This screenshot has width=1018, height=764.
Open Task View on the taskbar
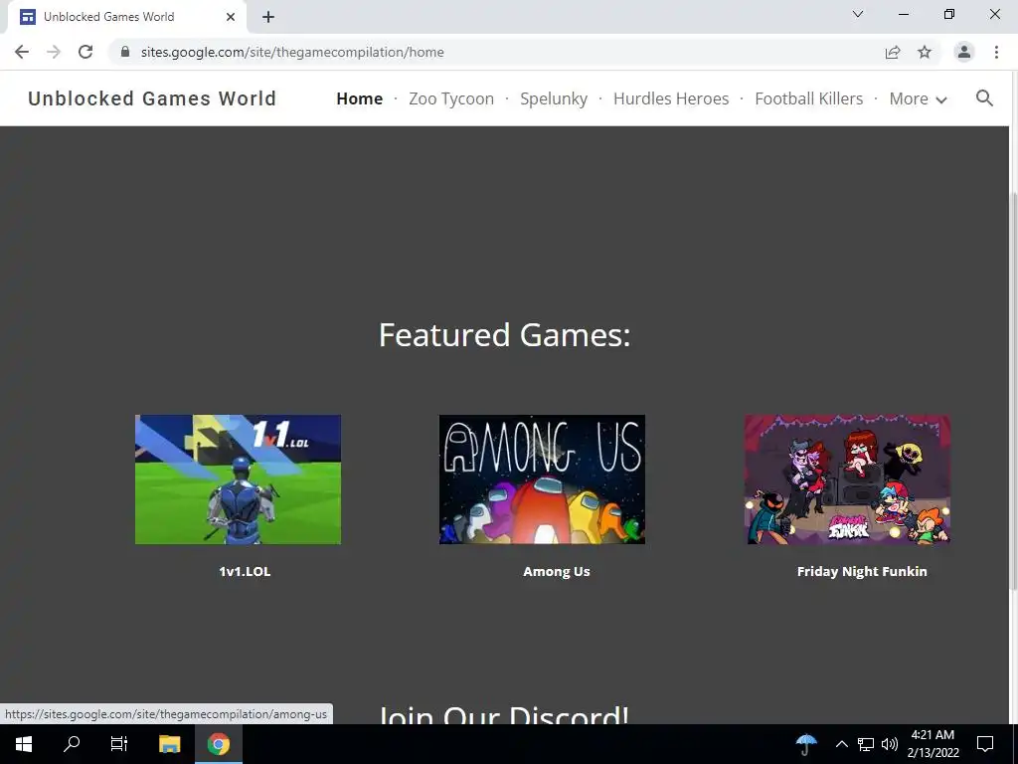click(119, 744)
